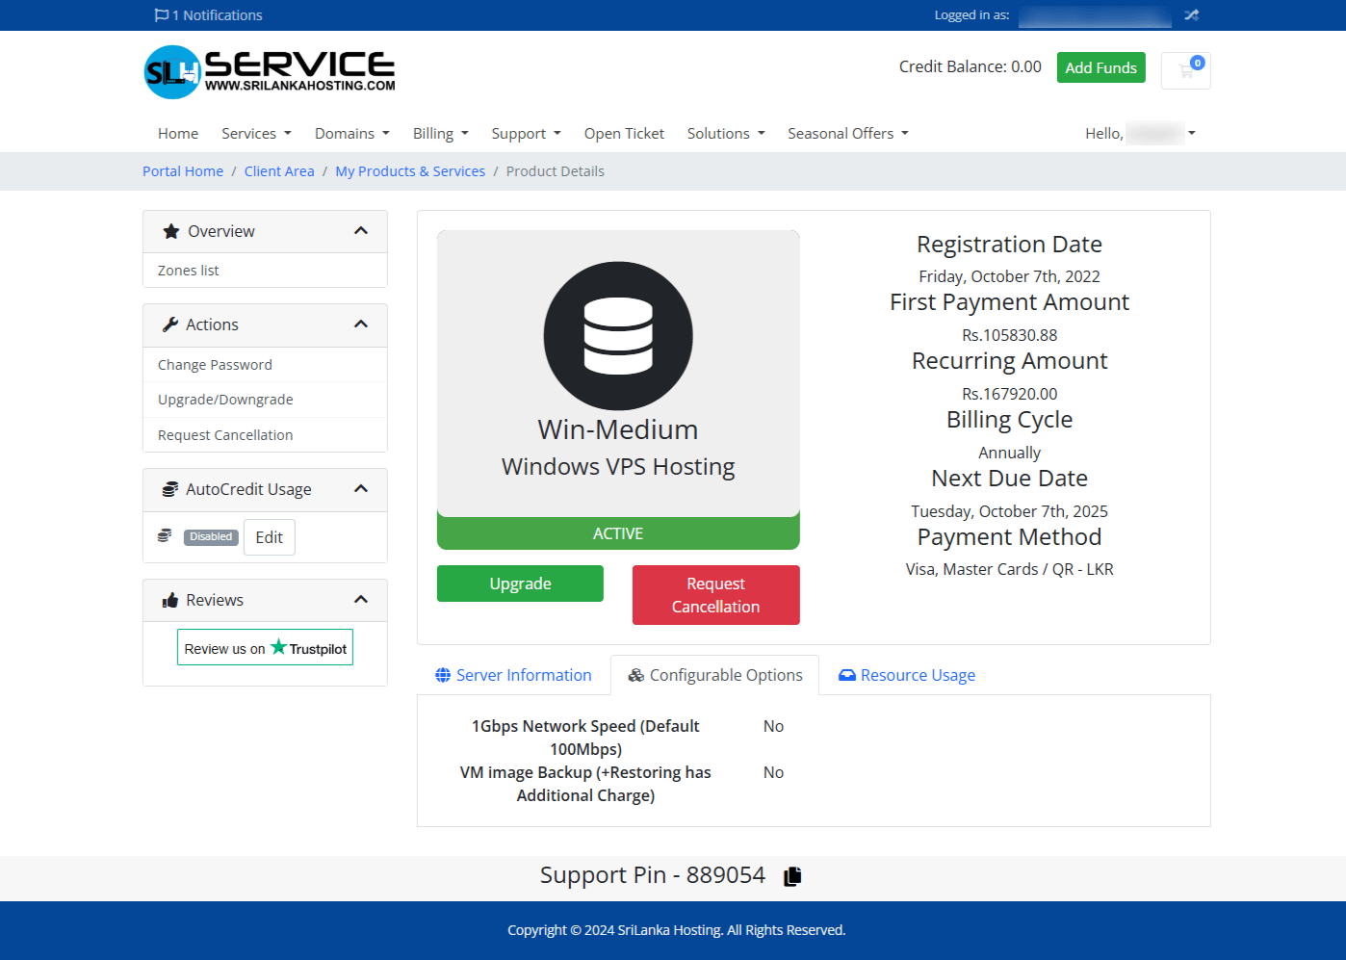
Task: Expand the Solutions dropdown menu
Action: 726,133
